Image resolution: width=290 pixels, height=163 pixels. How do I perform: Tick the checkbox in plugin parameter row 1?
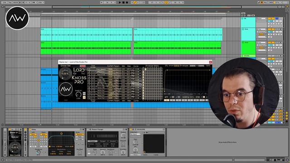click(x=133, y=69)
